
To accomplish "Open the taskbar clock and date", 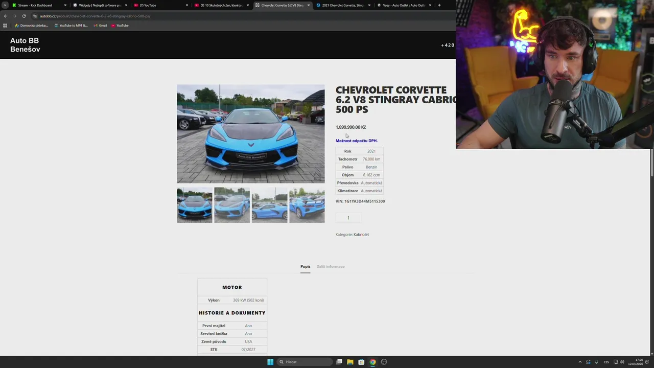I will (636, 362).
